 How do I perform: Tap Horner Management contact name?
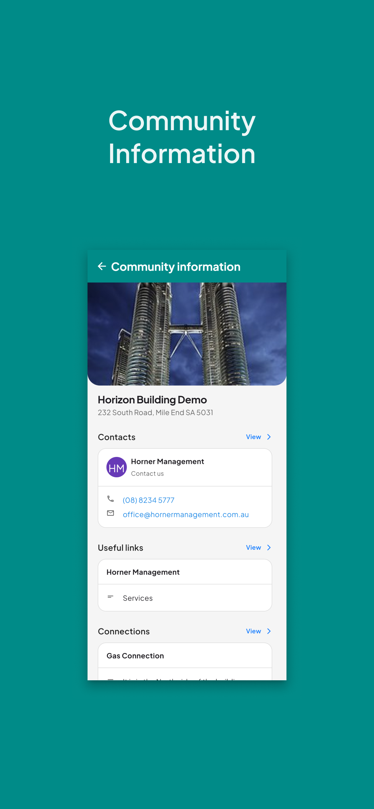167,461
